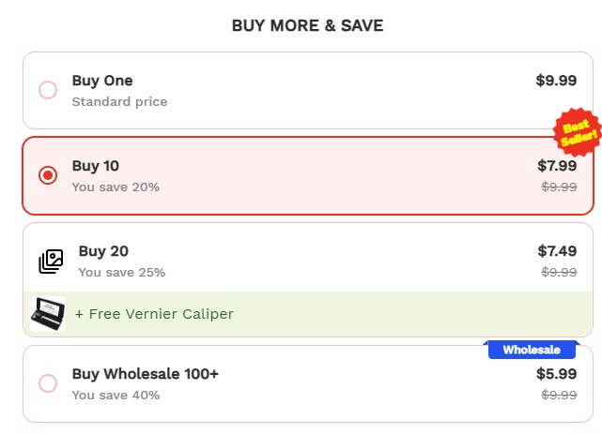Image resolution: width=602 pixels, height=434 pixels.
Task: Click the 'You save 20%' text
Action: tap(116, 187)
